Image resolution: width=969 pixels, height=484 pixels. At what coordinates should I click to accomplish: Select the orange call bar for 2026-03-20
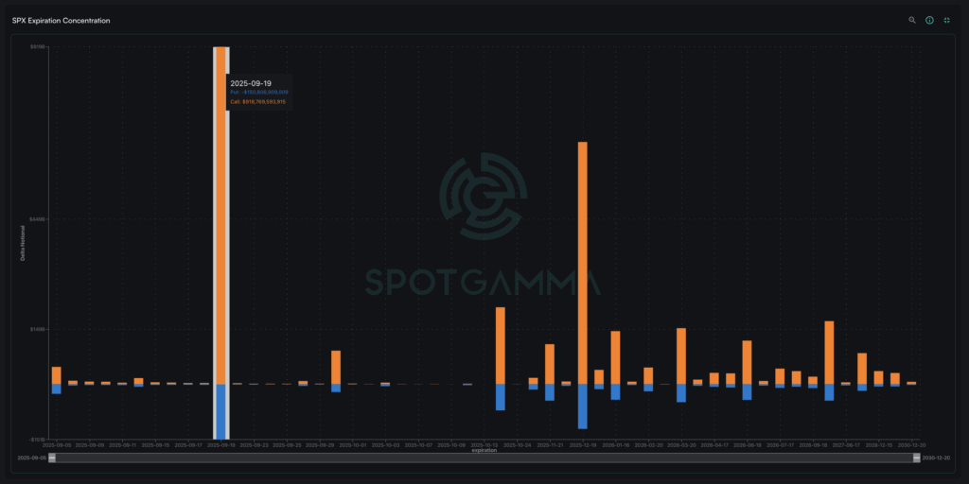tap(680, 355)
